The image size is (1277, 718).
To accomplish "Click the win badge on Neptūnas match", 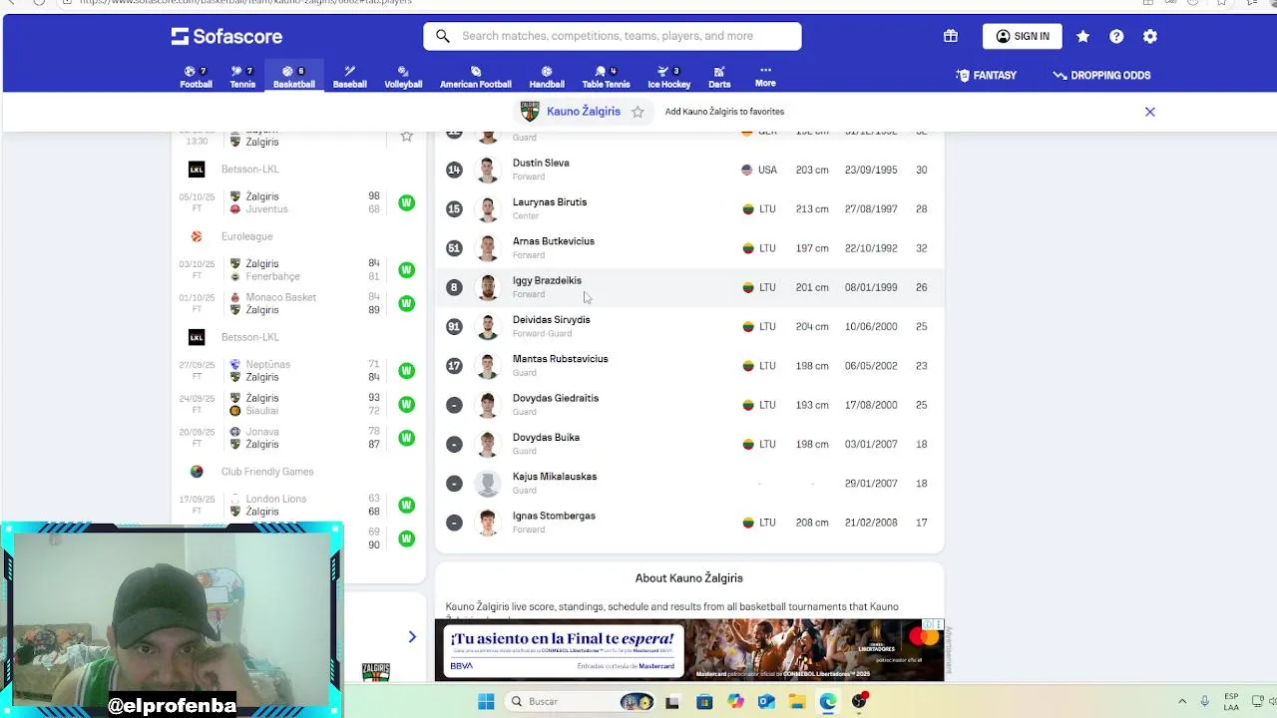I will coord(406,371).
